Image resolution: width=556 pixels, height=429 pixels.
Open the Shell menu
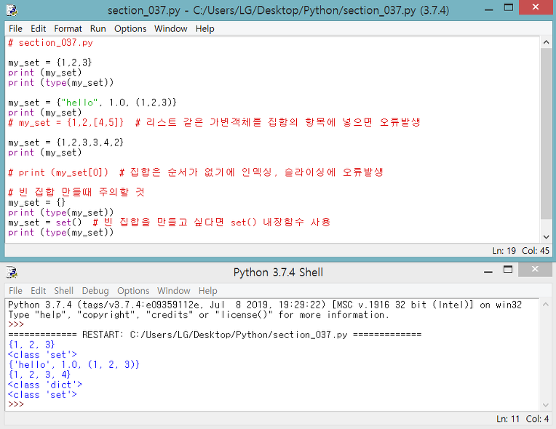point(63,291)
